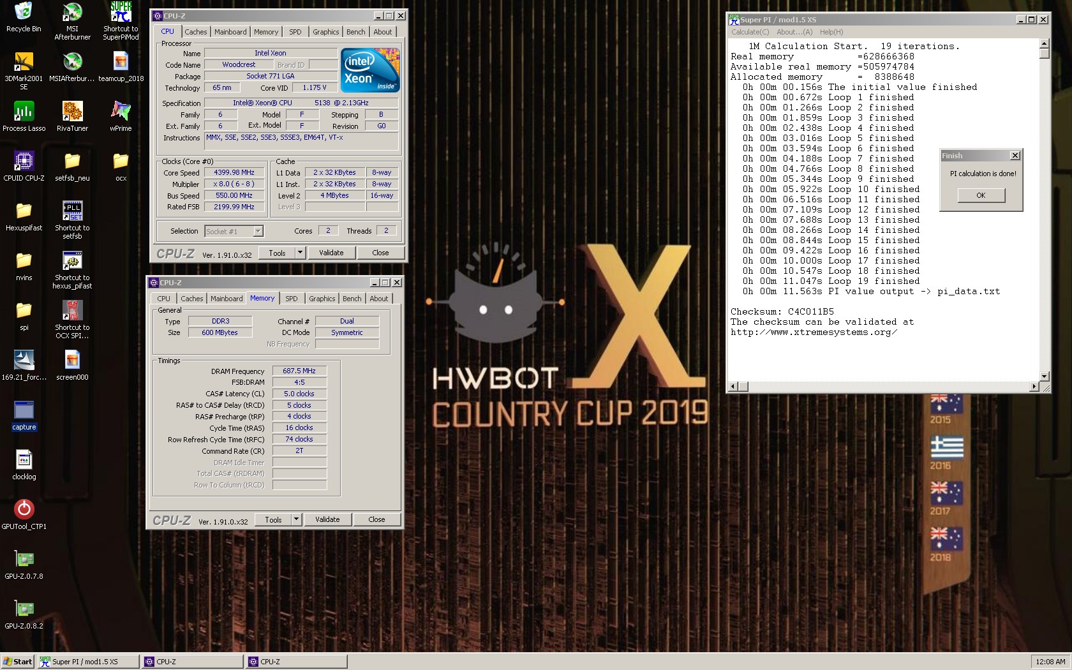Launch MSI Afterburner desktop icon
This screenshot has width=1072, height=670.
coord(72,21)
